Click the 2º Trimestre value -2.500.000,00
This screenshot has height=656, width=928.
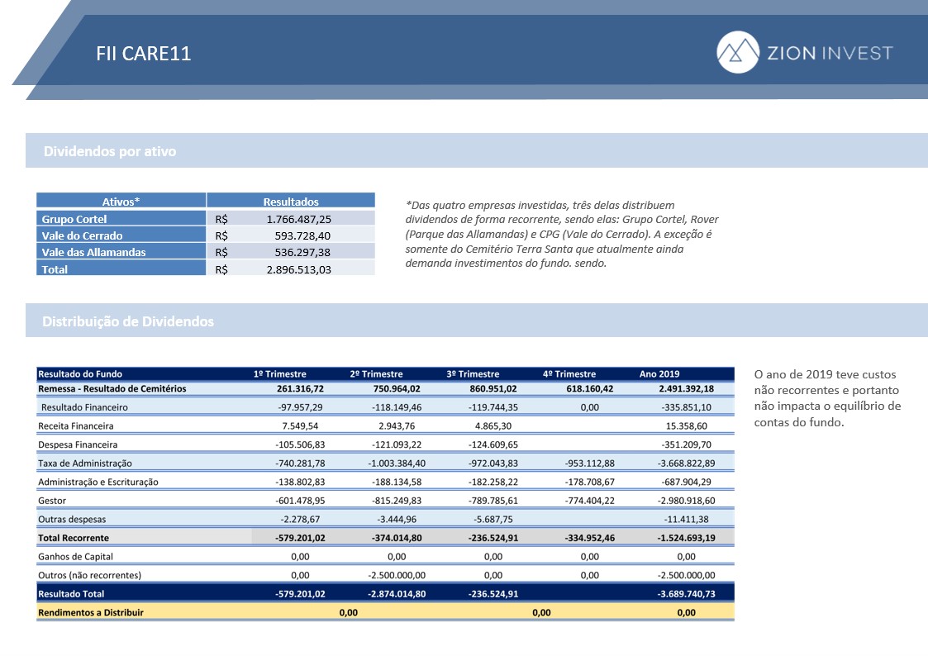pyautogui.click(x=397, y=575)
